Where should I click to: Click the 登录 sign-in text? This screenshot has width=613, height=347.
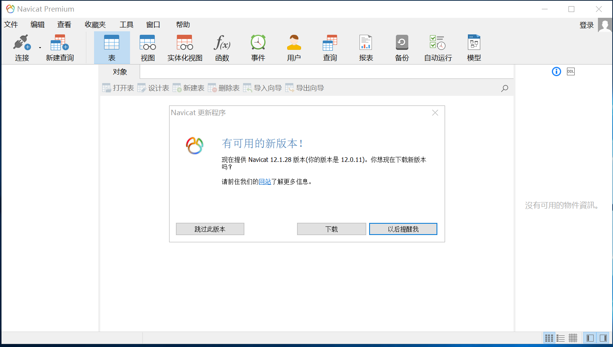coord(587,25)
